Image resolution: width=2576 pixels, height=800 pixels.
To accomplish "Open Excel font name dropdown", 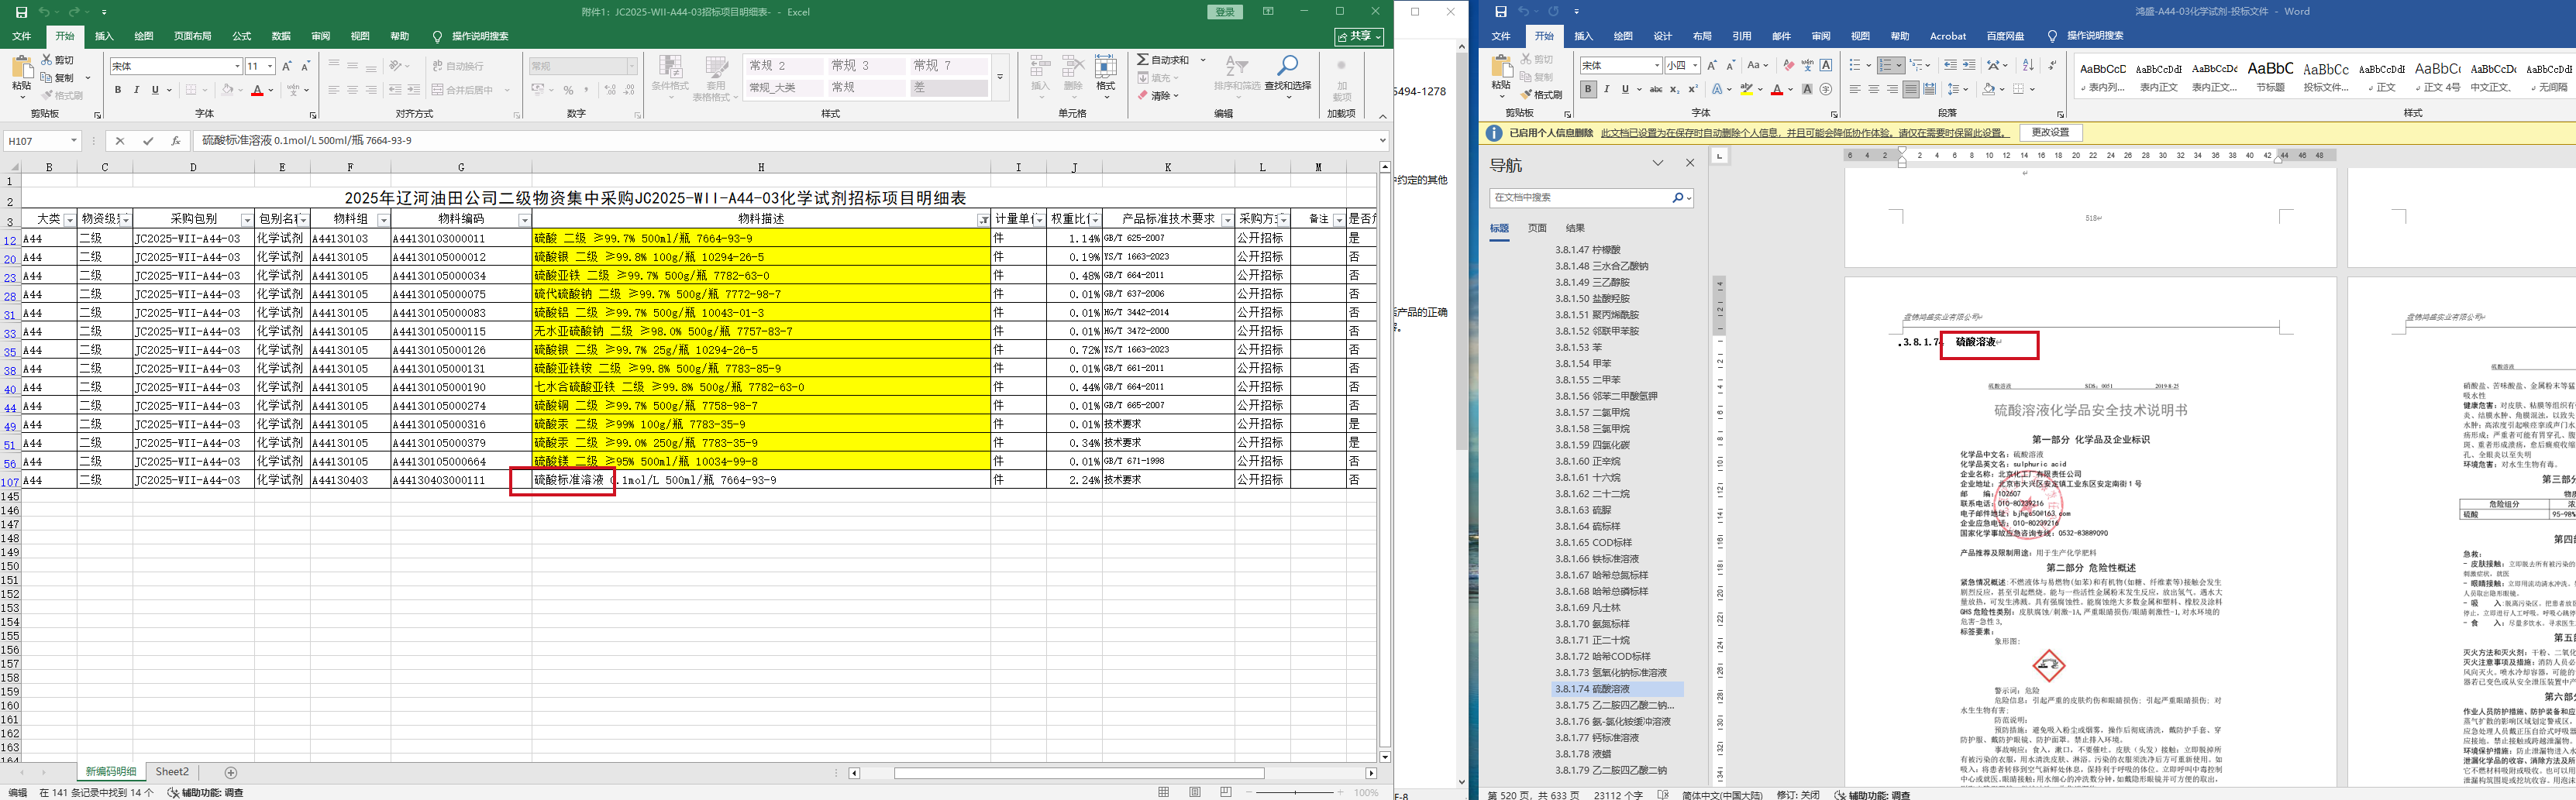I will click(x=237, y=66).
